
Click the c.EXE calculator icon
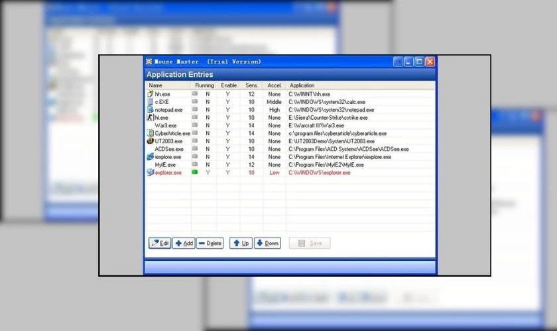151,102
